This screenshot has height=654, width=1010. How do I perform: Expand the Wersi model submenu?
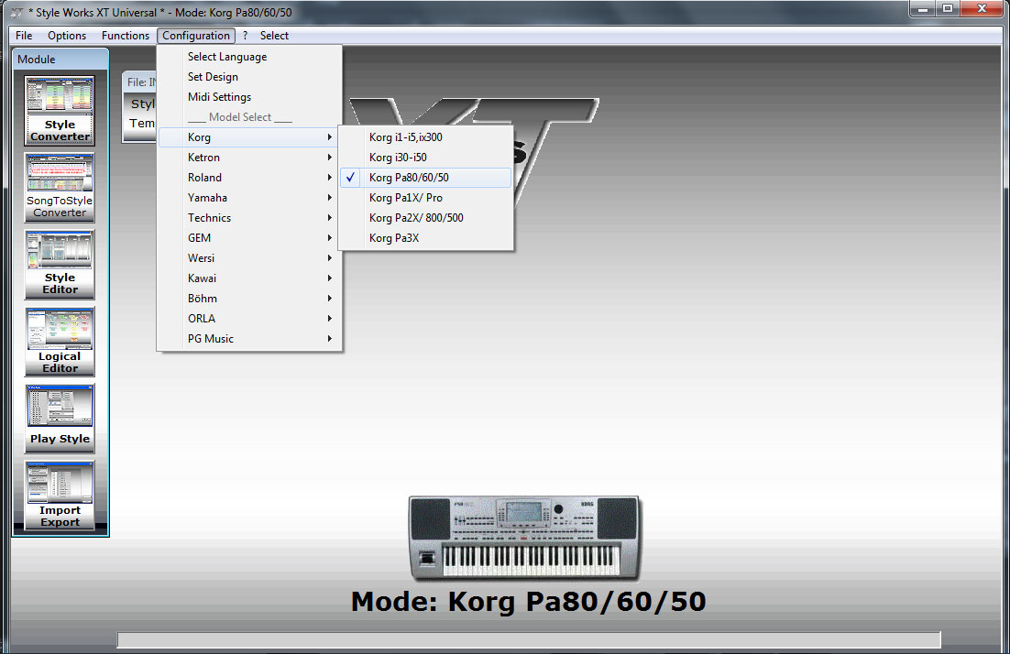[x=249, y=257]
